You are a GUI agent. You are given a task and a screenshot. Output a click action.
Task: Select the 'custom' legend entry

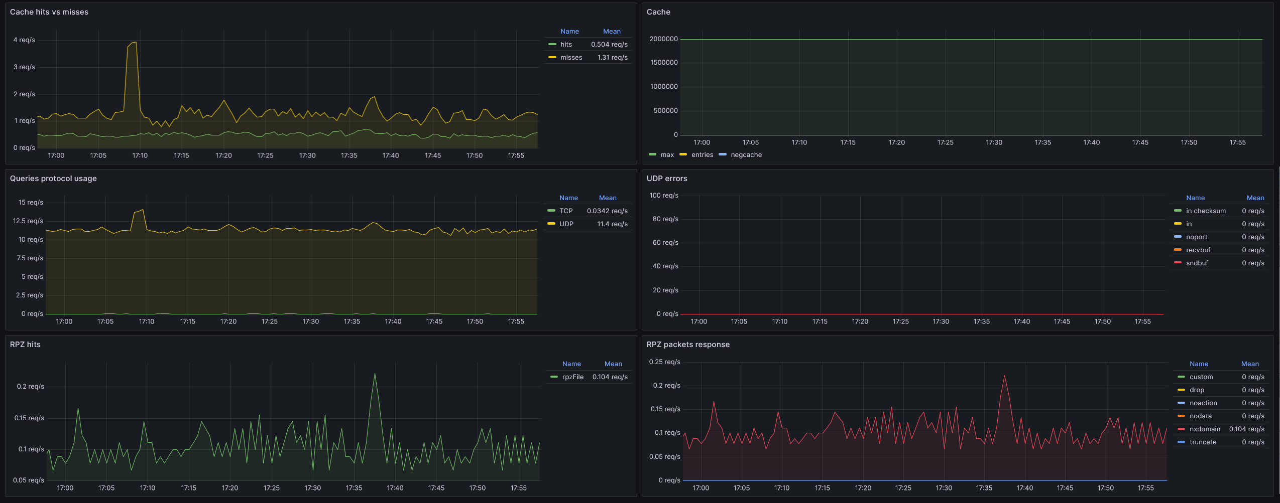coord(1201,377)
